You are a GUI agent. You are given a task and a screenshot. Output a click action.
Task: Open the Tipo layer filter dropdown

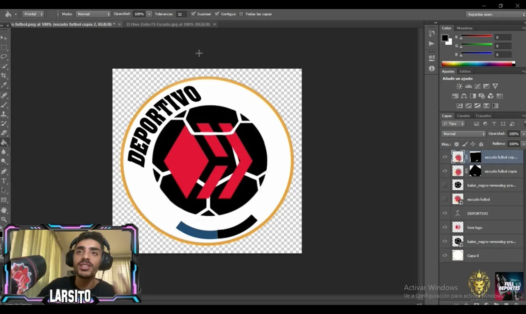[x=453, y=124]
